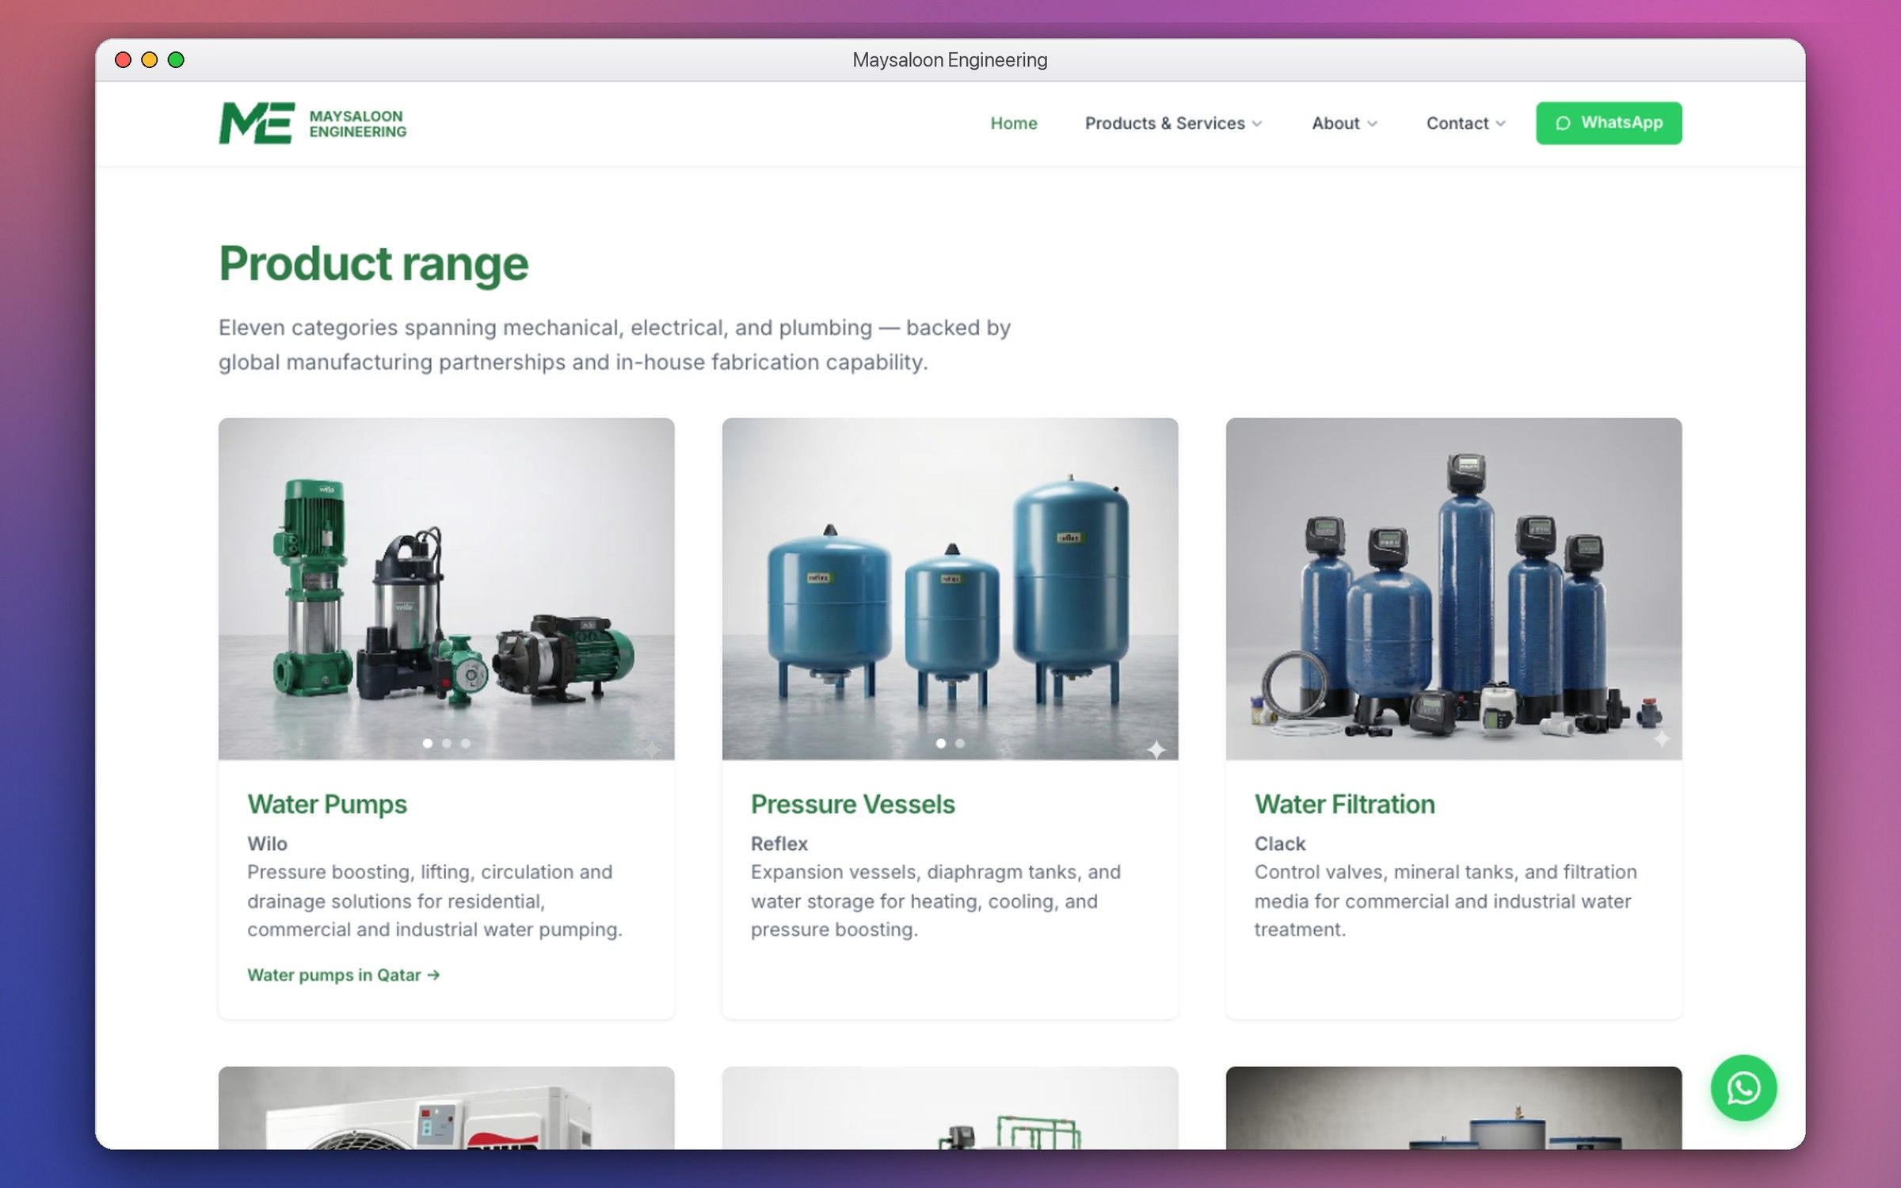Image resolution: width=1901 pixels, height=1188 pixels.
Task: Select second carousel dot on Pressure Vessels image
Action: (x=960, y=743)
